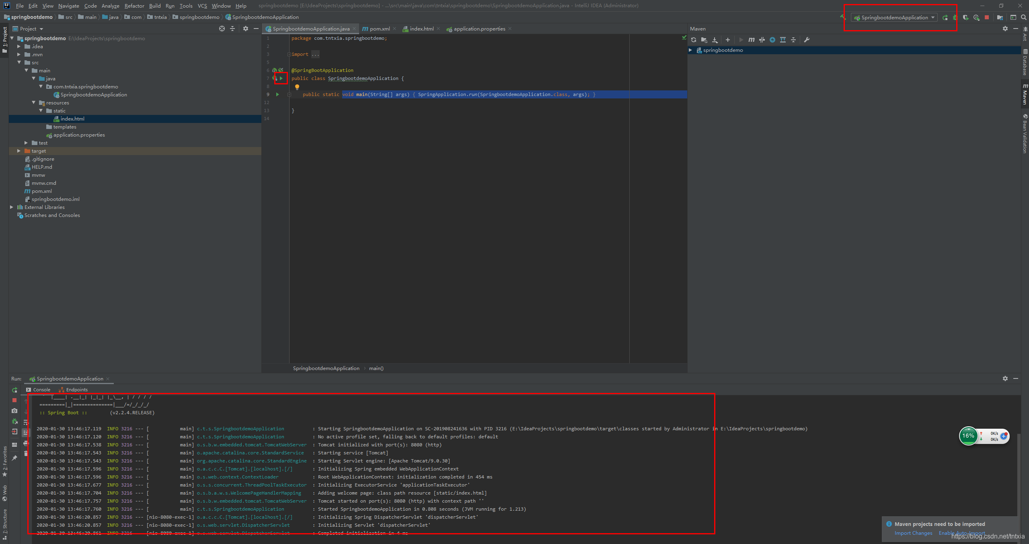The image size is (1029, 544).
Task: Select application.properties in the project tree
Action: tap(79, 135)
